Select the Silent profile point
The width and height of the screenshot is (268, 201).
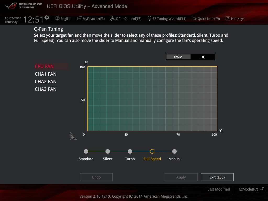point(108,152)
